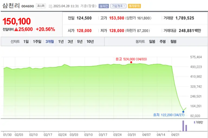
Task: Click the timestamp clock icon
Action: pyautogui.click(x=51, y=6)
